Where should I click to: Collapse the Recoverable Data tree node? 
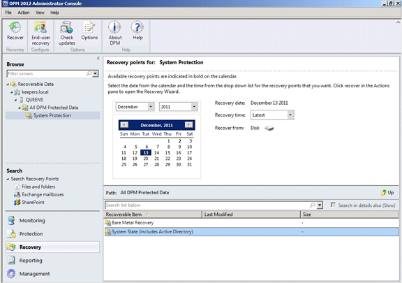(x=8, y=85)
